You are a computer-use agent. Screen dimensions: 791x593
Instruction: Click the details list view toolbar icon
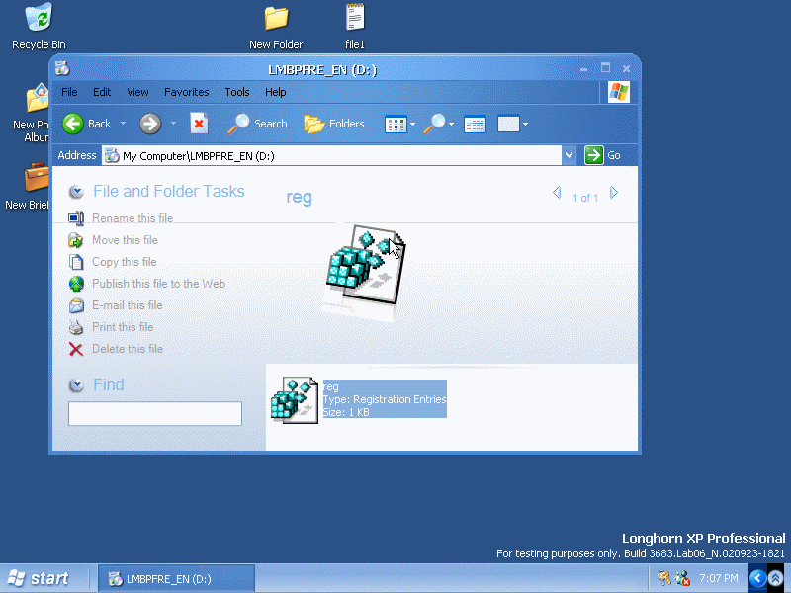point(475,125)
